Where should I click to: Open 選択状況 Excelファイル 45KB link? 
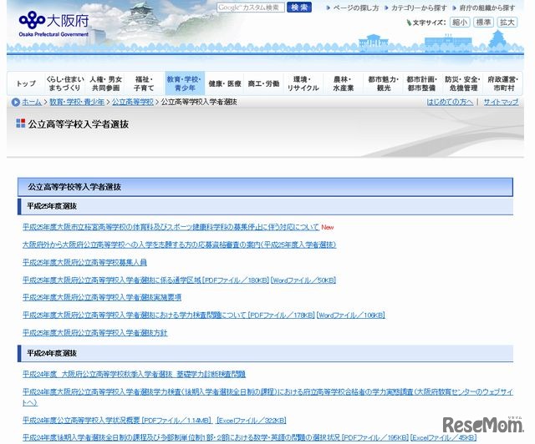tap(444, 437)
